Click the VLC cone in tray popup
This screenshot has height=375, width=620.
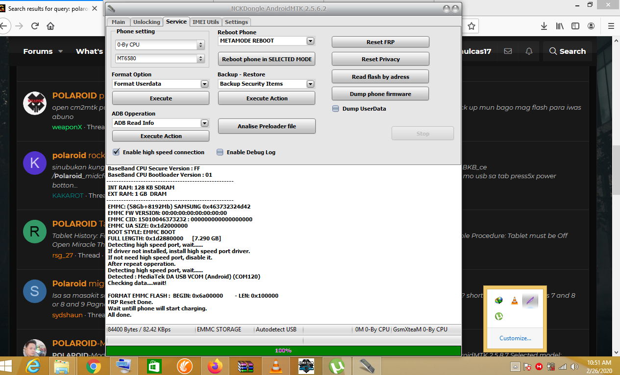click(514, 301)
